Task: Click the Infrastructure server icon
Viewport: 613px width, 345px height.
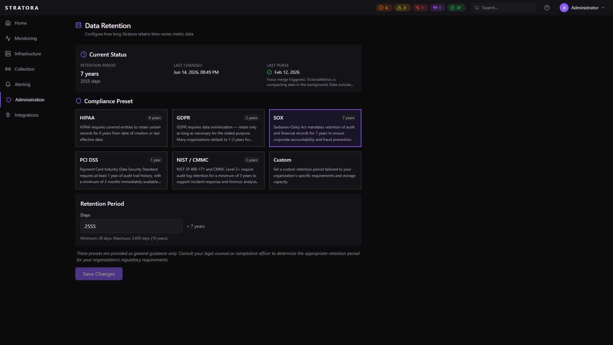Action: [x=8, y=54]
